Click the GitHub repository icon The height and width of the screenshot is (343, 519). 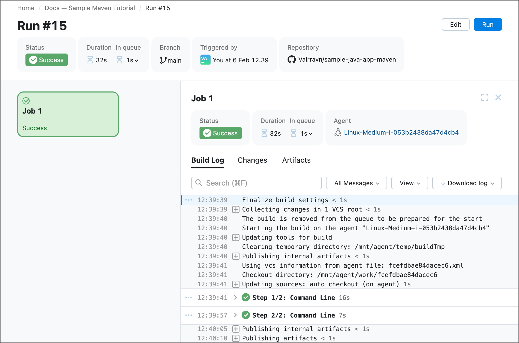[292, 59]
